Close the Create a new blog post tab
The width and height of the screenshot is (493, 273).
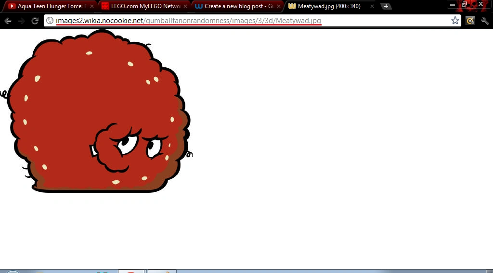(x=279, y=6)
